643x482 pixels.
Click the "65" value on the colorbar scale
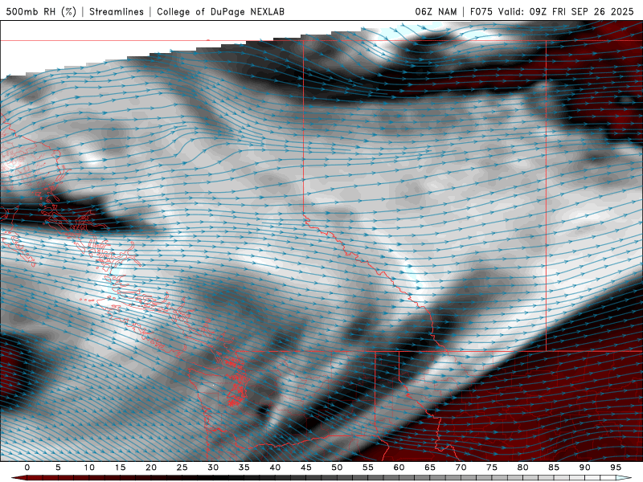pyautogui.click(x=430, y=468)
